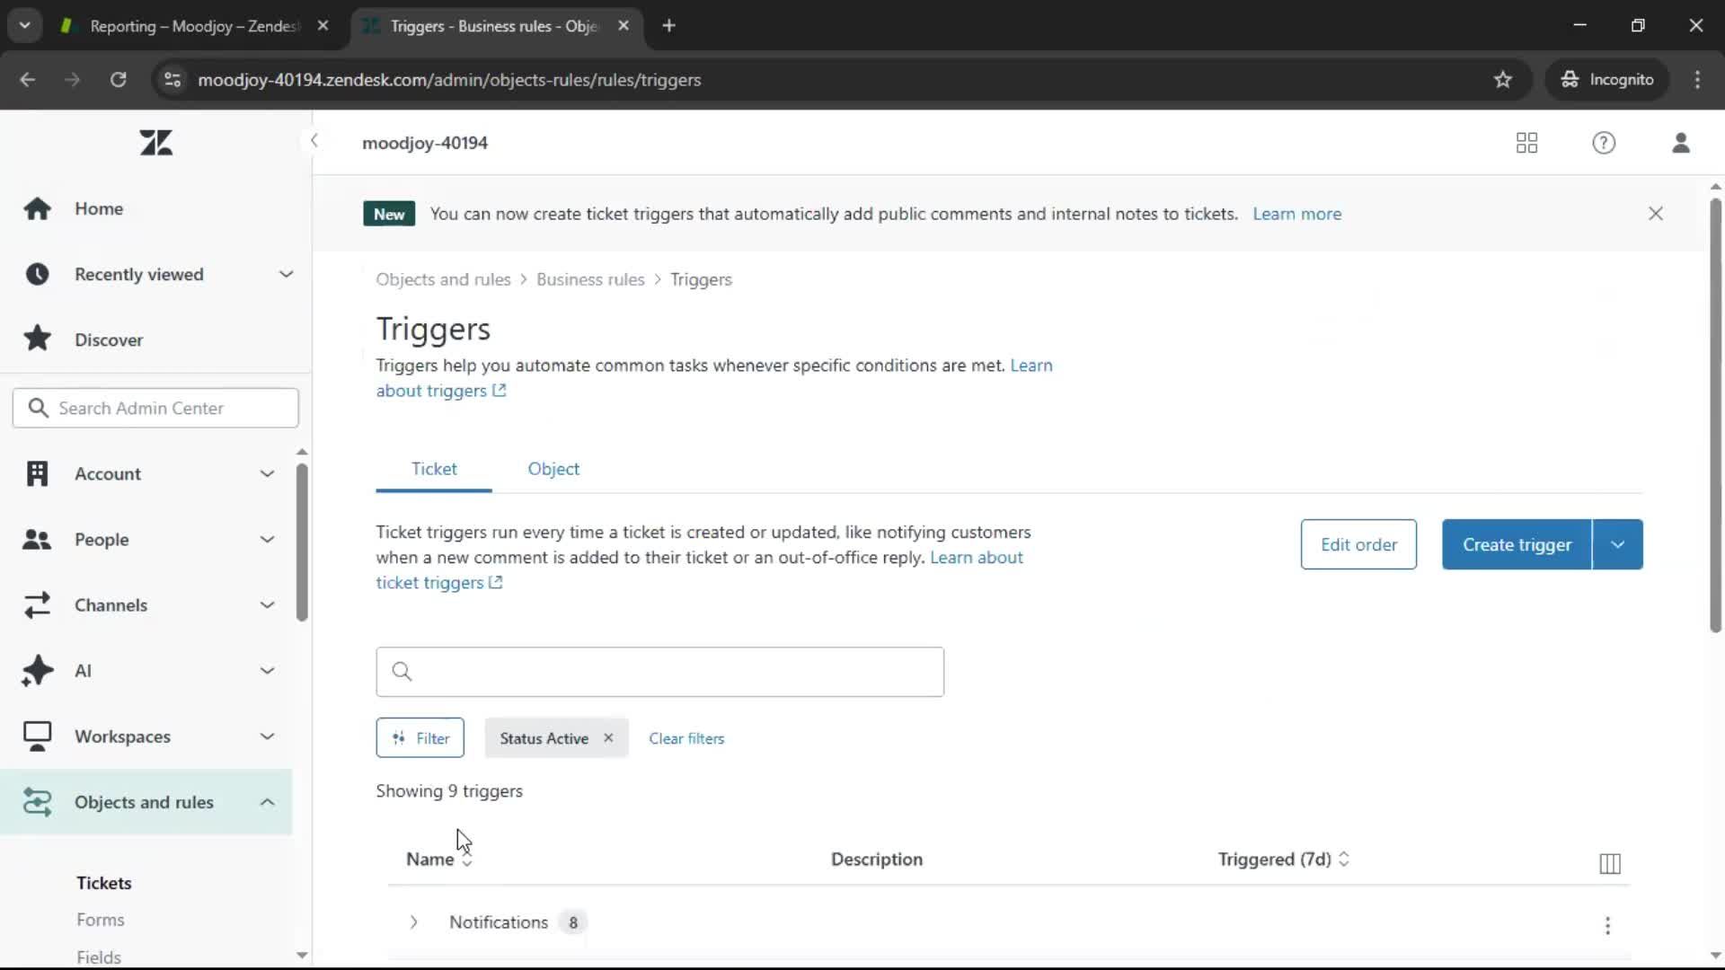The width and height of the screenshot is (1725, 970).
Task: Click the Account building icon
Action: pyautogui.click(x=37, y=473)
